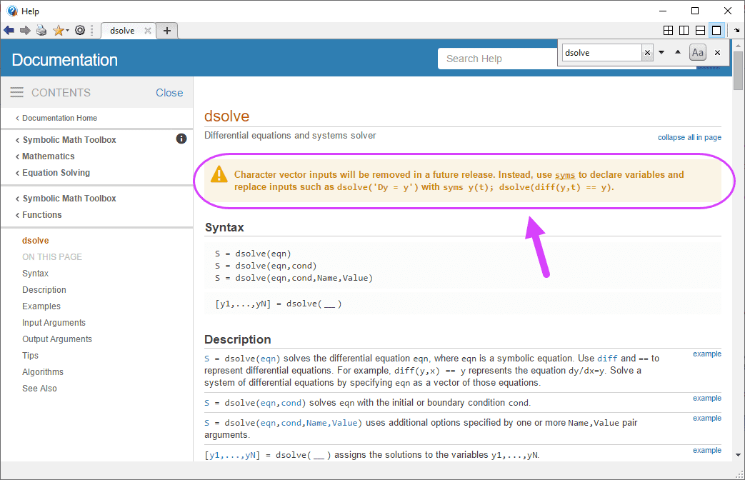Screen dimensions: 745x480
Task: Open example link for dsolve(eqn,cond)
Action: coord(707,398)
